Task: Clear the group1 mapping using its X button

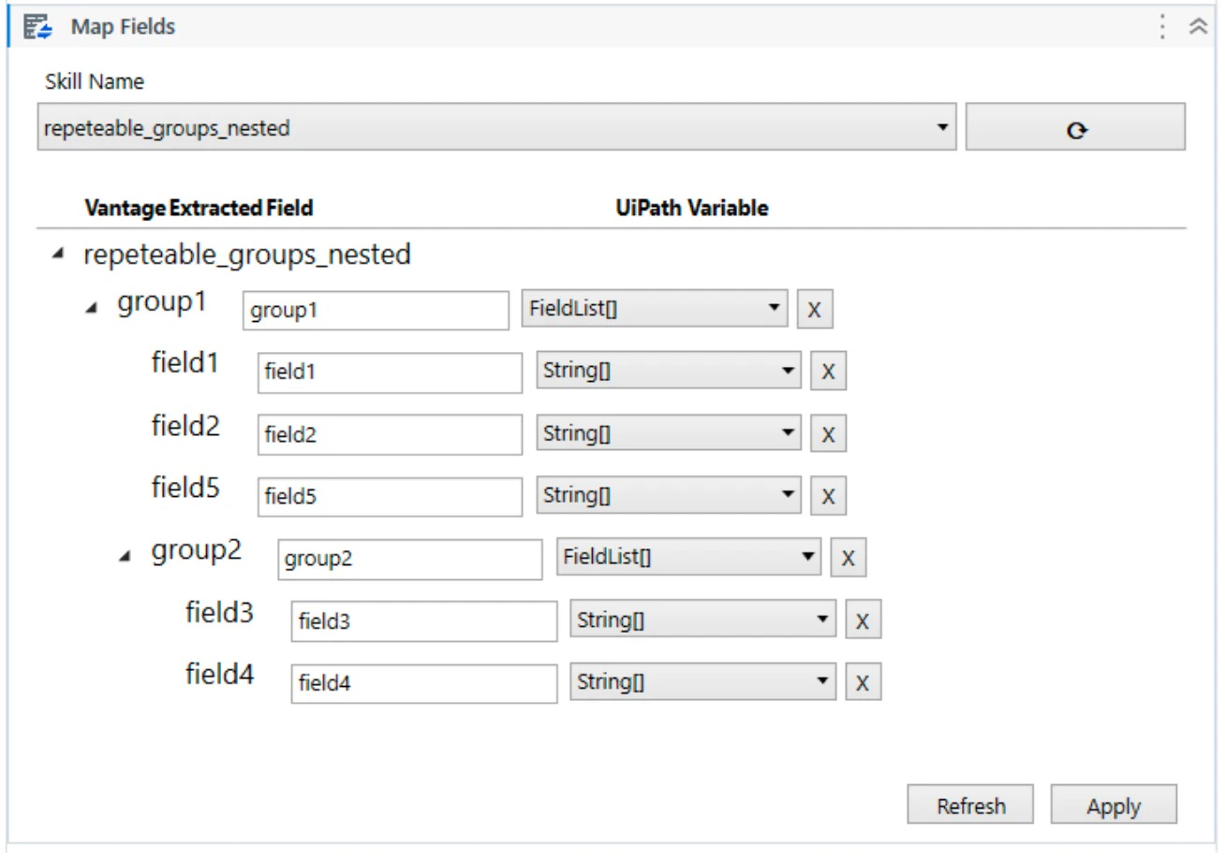Action: point(814,308)
